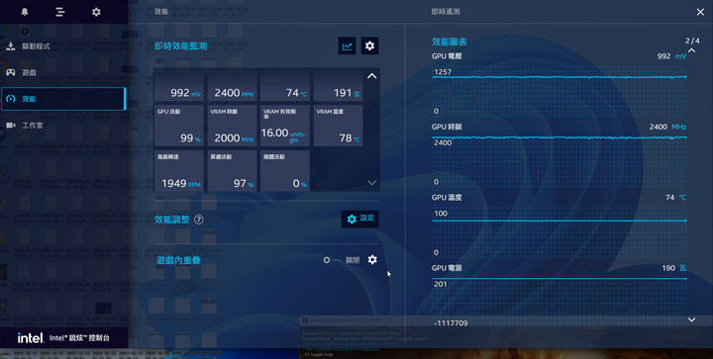The height and width of the screenshot is (359, 713).
Task: Click the 效能調整 heading text
Action: (x=171, y=220)
